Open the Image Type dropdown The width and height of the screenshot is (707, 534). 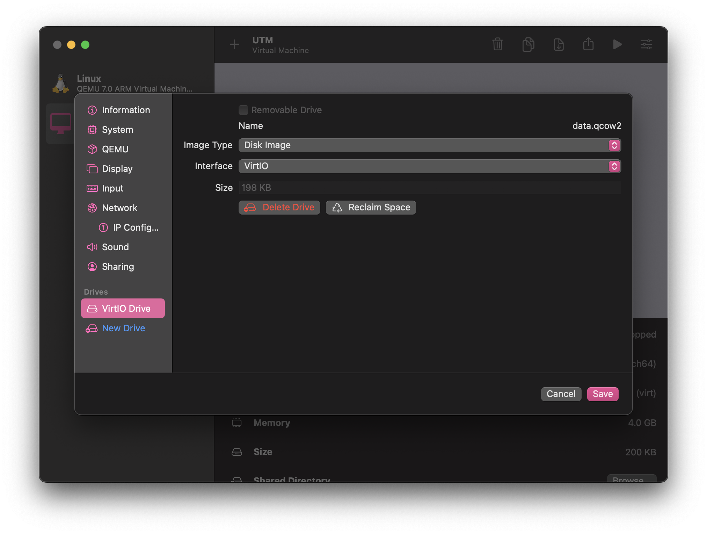tap(429, 145)
